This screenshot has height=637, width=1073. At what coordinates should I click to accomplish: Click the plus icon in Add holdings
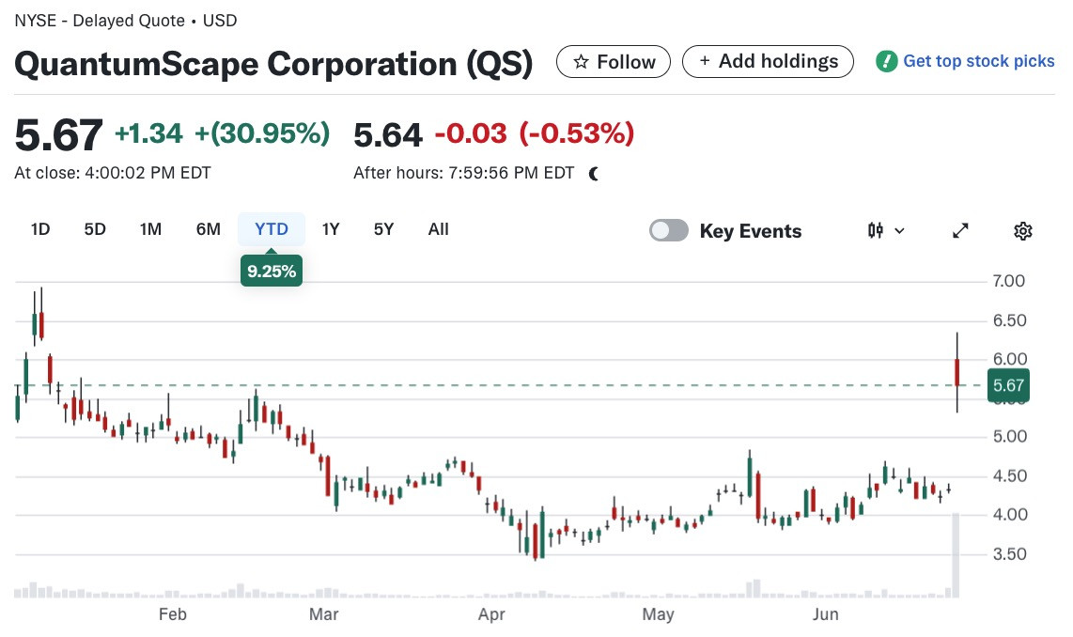pos(704,61)
